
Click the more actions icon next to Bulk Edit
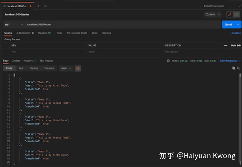225,45
